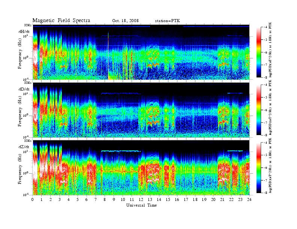Click hour tick "8" on the time axis
This screenshot has height=229, width=297.
pyautogui.click(x=105, y=199)
